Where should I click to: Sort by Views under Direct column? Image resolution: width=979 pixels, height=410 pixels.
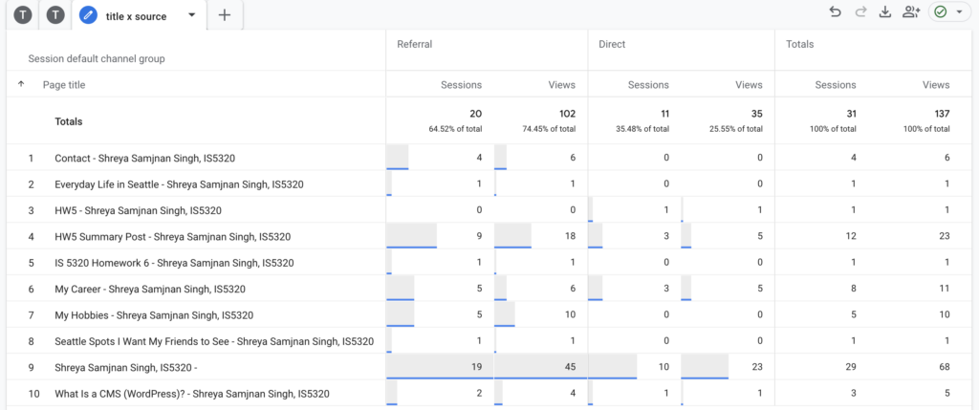tap(749, 84)
